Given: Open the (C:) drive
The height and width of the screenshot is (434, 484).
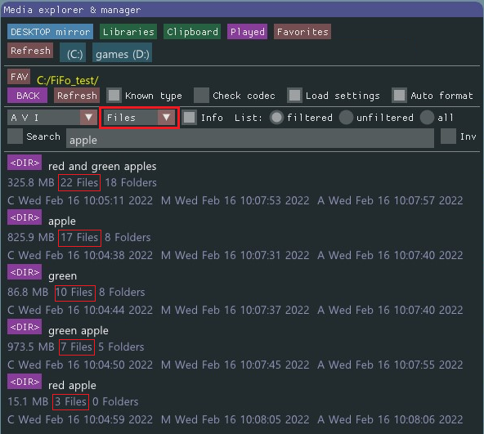Looking at the screenshot, I should coord(73,54).
